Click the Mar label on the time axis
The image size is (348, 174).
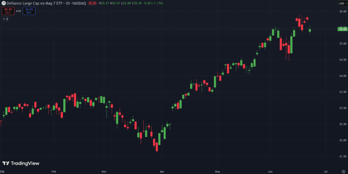point(104,172)
